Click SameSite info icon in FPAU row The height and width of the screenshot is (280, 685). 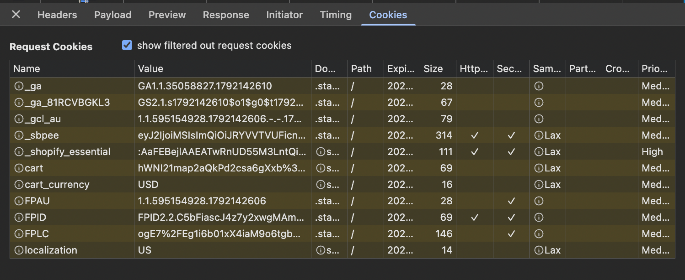pos(539,201)
